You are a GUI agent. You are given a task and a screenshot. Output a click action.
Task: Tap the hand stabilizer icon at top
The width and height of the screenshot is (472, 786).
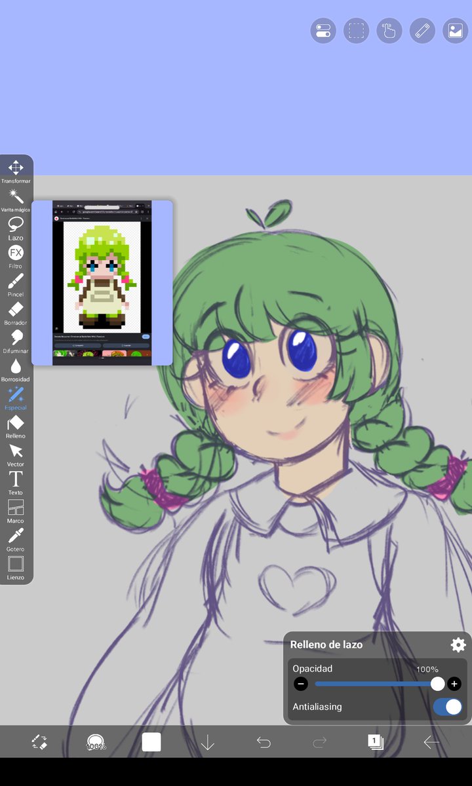389,31
